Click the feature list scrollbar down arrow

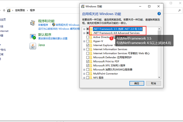159,77
